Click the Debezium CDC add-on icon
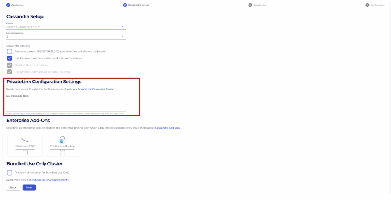This screenshot has width=391, height=200. pyautogui.click(x=25, y=139)
